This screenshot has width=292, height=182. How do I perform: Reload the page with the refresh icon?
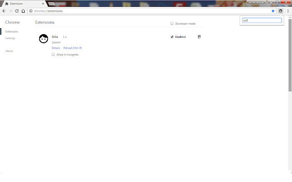click(x=17, y=11)
